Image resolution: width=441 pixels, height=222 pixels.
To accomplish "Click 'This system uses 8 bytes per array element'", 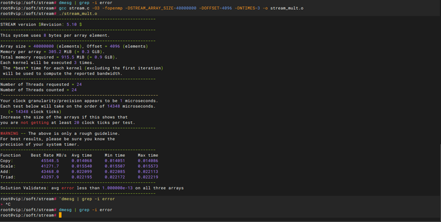I will click(x=55, y=36).
